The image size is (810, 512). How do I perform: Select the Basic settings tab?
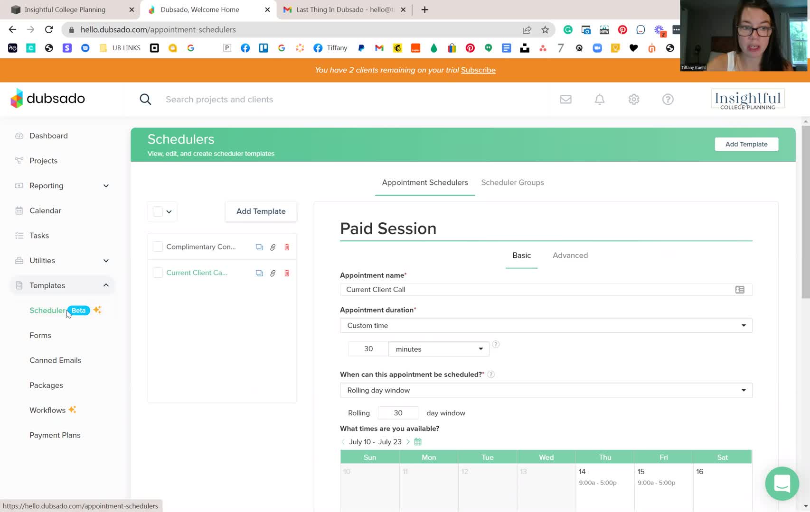point(521,256)
